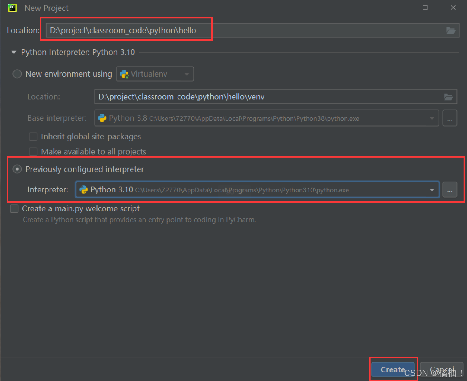Close the New Project dialog

click(x=453, y=8)
